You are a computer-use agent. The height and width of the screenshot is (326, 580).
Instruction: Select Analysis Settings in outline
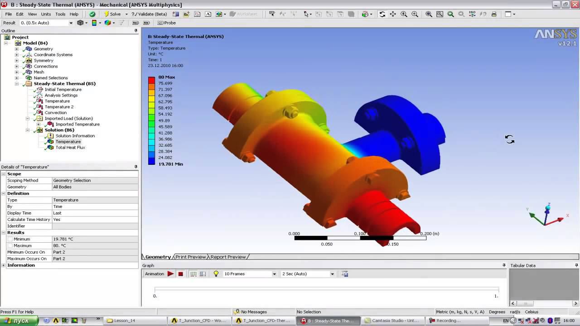click(x=61, y=96)
